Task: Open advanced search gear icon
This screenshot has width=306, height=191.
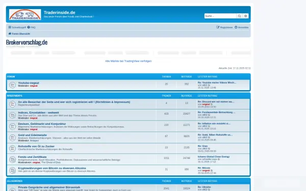Action: [245, 16]
